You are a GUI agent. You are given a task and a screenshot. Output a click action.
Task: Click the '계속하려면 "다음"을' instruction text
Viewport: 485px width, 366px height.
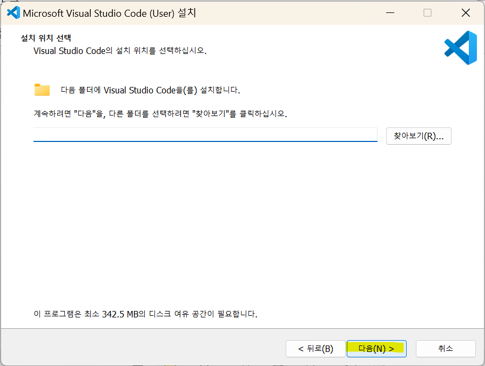(160, 113)
